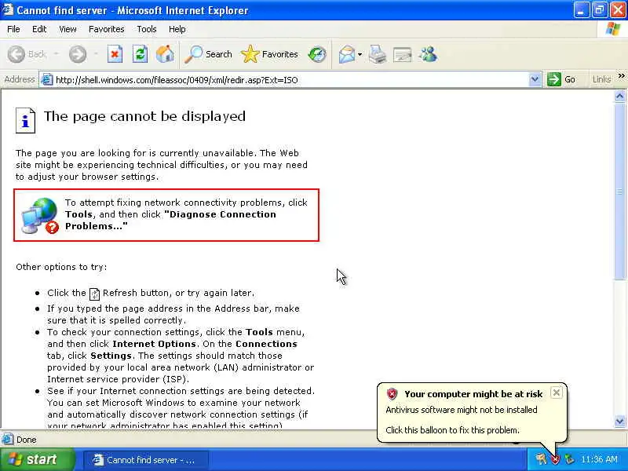The height and width of the screenshot is (471, 628).
Task: Open Back button history dropdown arrow
Action: (x=56, y=54)
